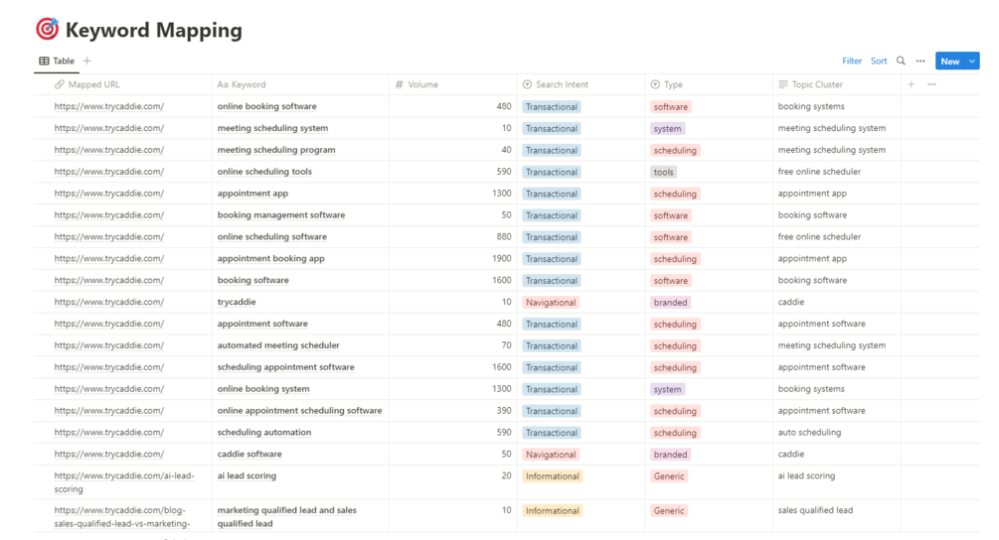999x540 pixels.
Task: Click the Informational tag for ai lead scoring
Action: pyautogui.click(x=552, y=476)
